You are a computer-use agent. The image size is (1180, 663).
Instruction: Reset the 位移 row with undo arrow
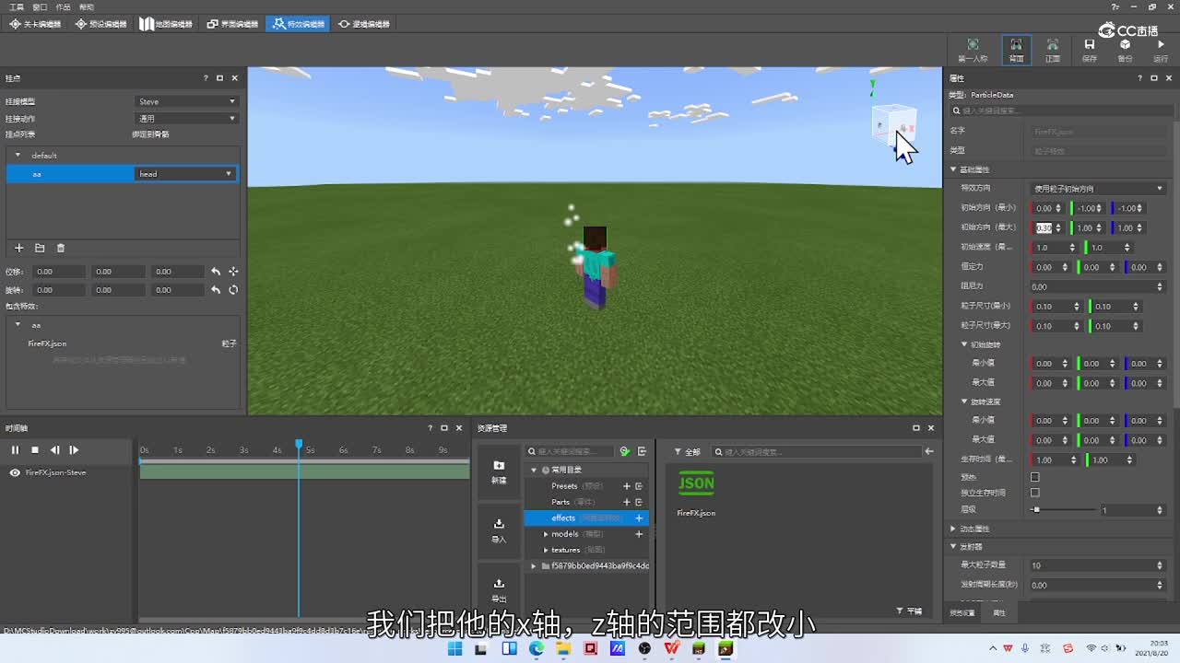click(x=216, y=272)
